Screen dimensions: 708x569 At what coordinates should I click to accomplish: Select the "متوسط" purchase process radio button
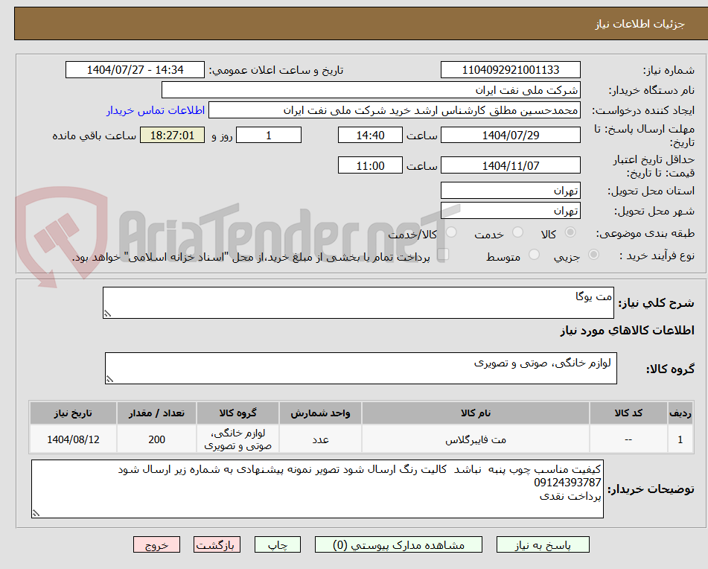pyautogui.click(x=533, y=255)
